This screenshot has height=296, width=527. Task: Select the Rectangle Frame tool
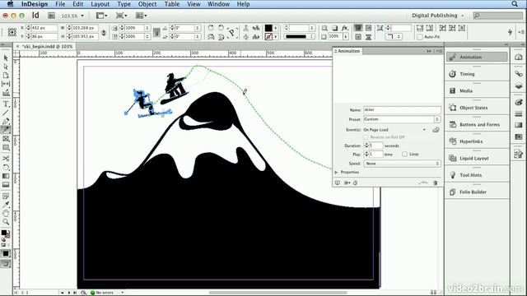(x=6, y=138)
